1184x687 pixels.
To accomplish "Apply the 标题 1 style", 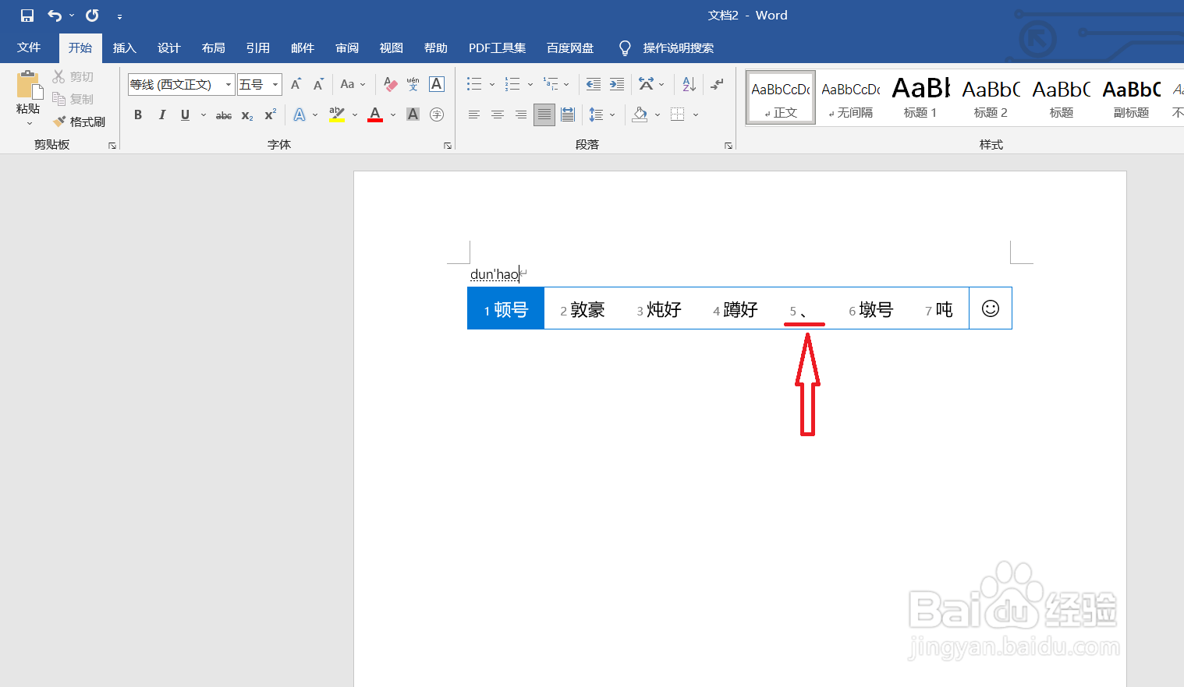I will tap(920, 95).
